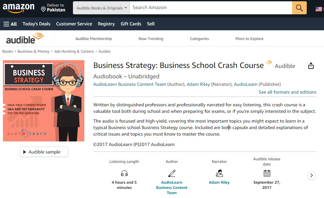
Task: Open the Sell page
Action: point(151,24)
